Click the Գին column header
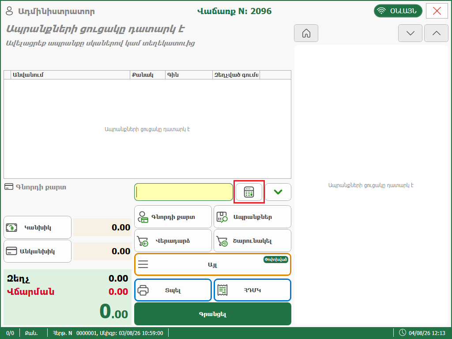 [189, 75]
